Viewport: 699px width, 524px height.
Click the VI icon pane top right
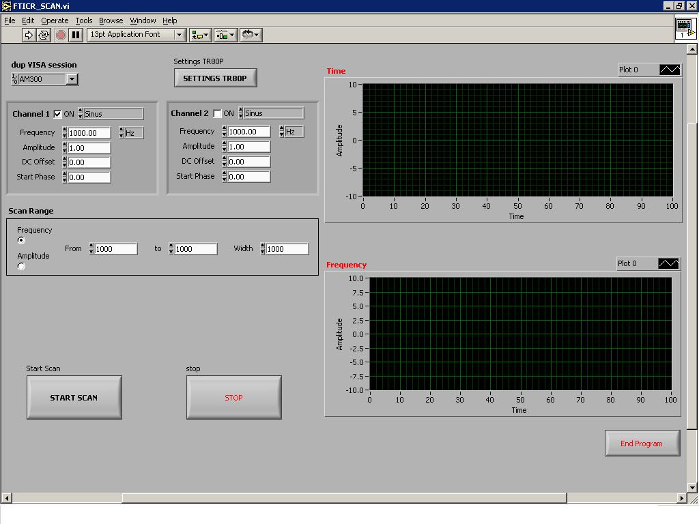click(685, 28)
